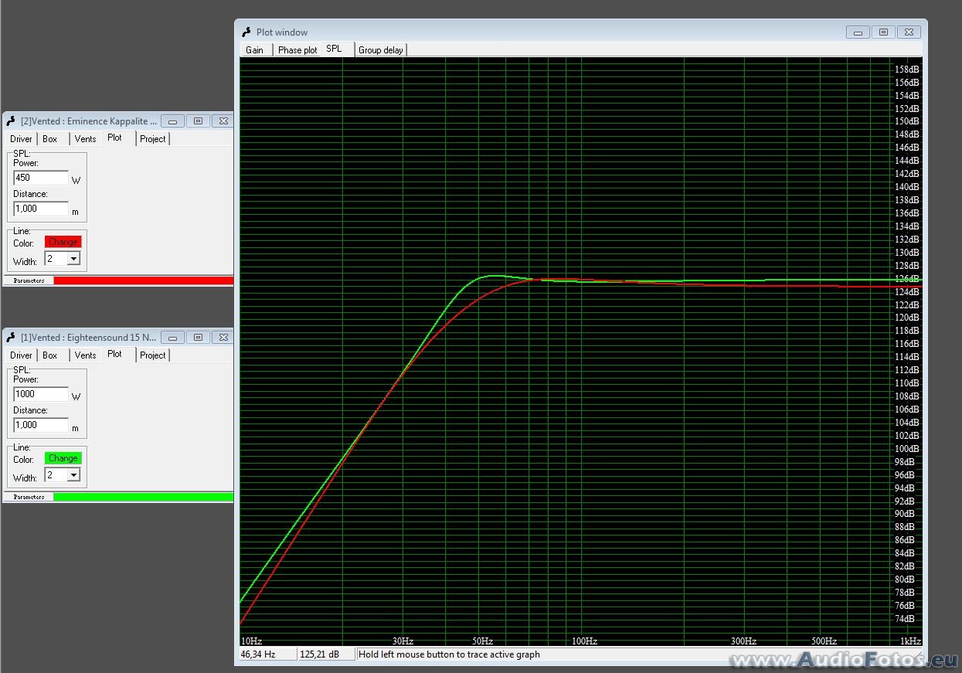
Task: Click the Power field showing 1000 W
Action: coord(41,394)
